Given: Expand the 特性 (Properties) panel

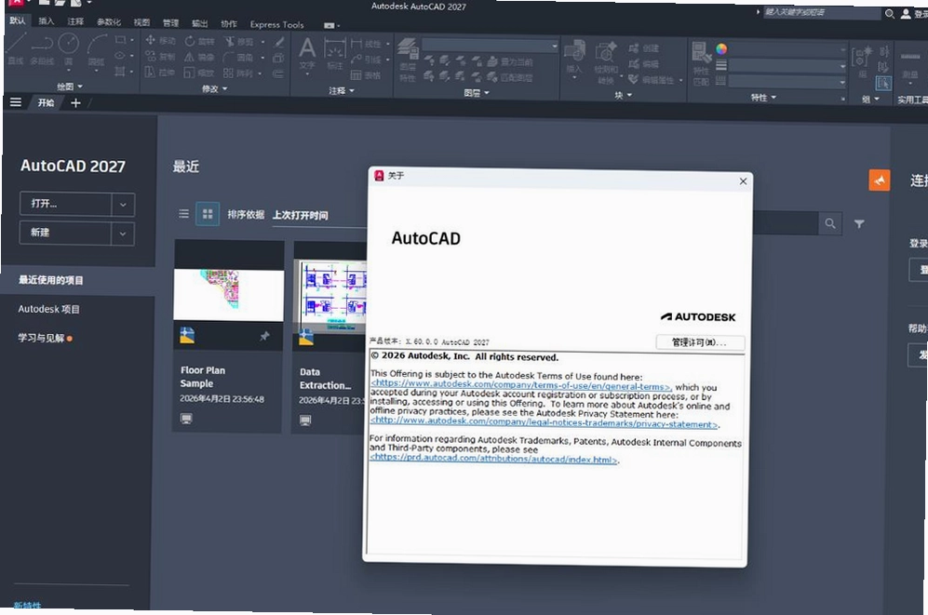Looking at the screenshot, I should click(x=763, y=98).
